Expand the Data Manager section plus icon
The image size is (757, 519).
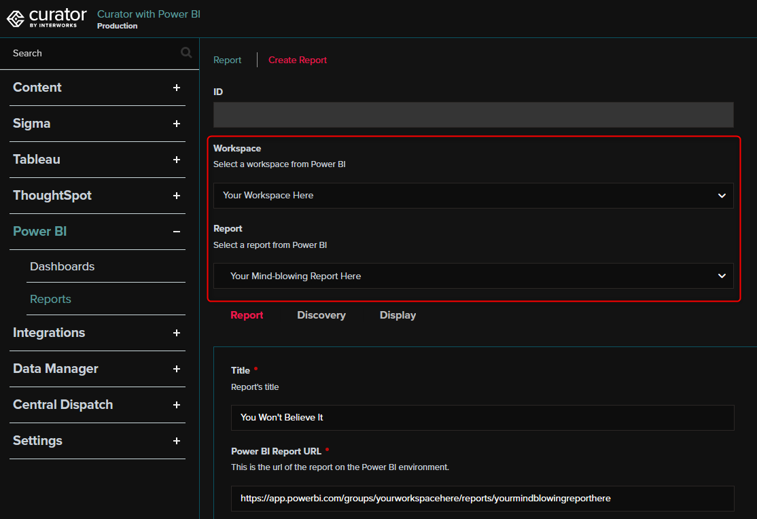177,369
